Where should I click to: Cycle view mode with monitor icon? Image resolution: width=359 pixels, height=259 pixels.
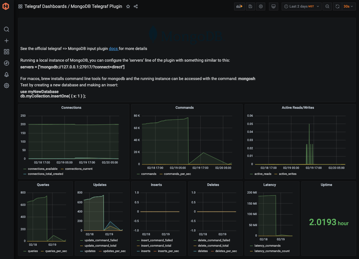[x=273, y=6]
